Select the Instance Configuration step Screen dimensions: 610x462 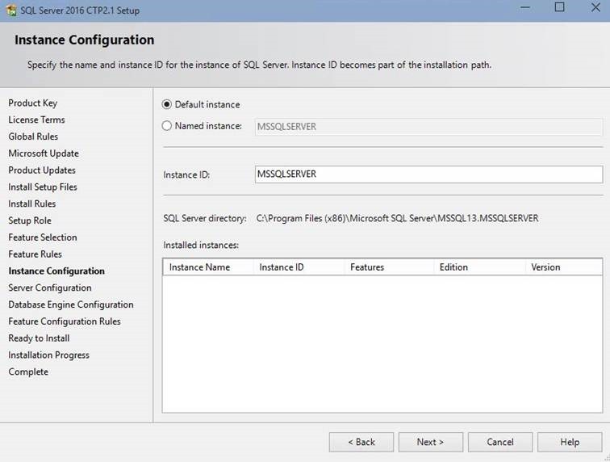56,271
